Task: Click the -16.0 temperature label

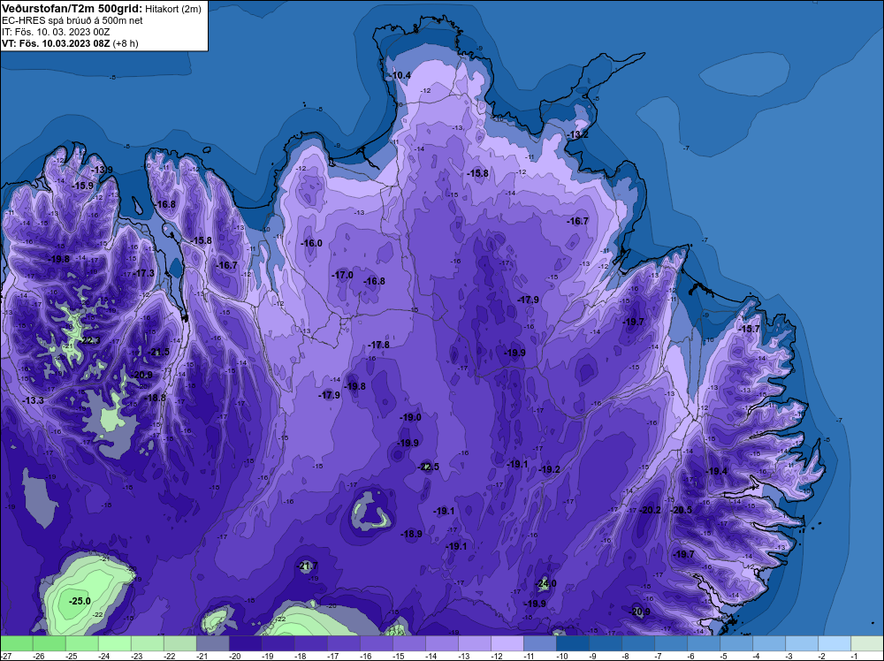Action: coord(312,243)
